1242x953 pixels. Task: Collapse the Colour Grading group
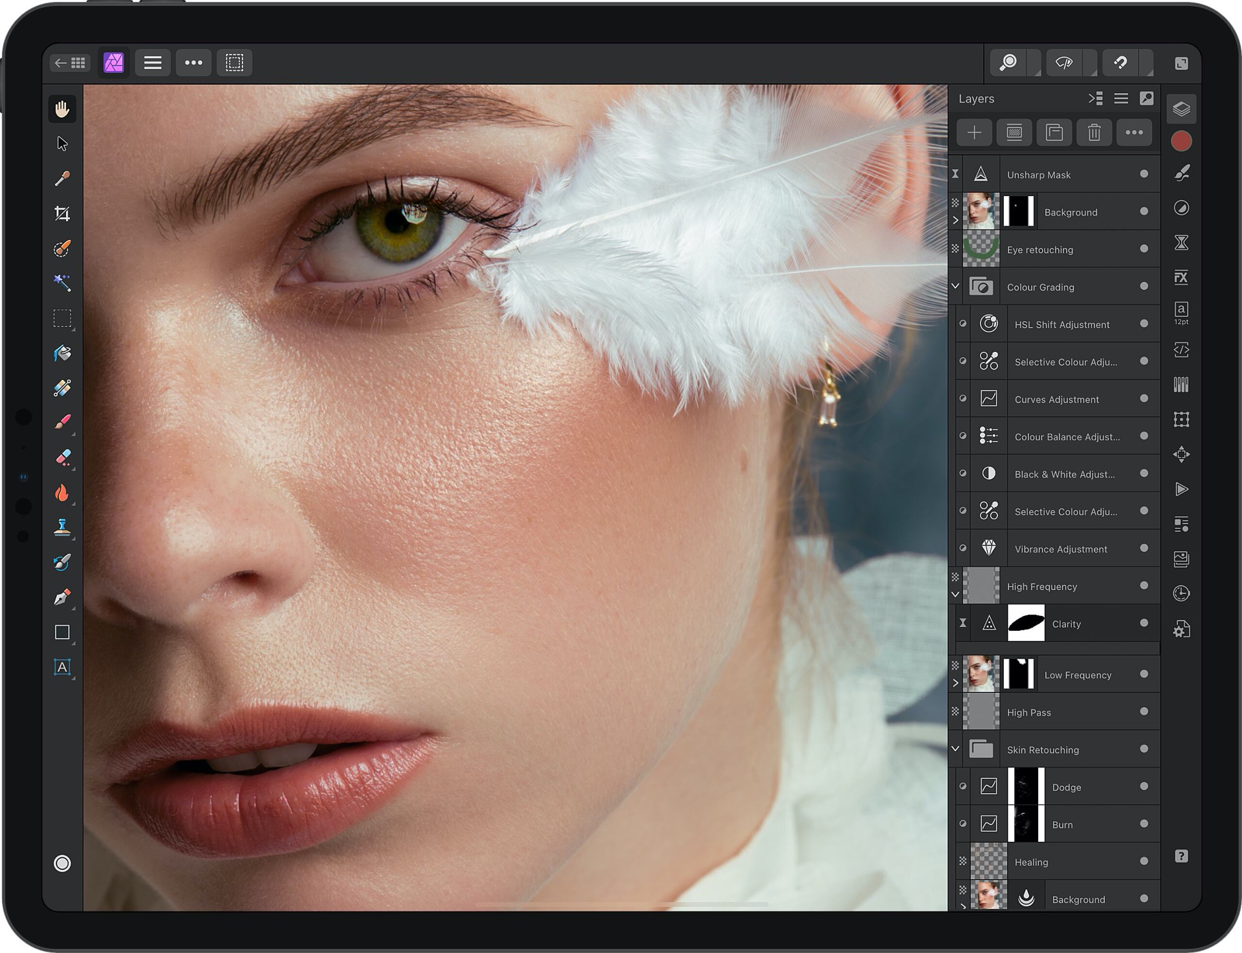coord(955,285)
